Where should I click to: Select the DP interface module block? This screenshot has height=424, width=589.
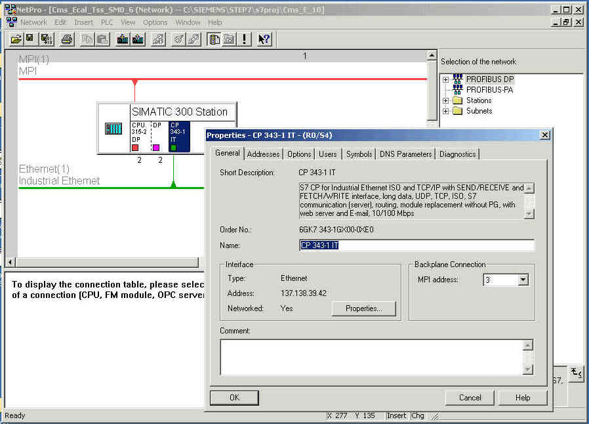(159, 137)
